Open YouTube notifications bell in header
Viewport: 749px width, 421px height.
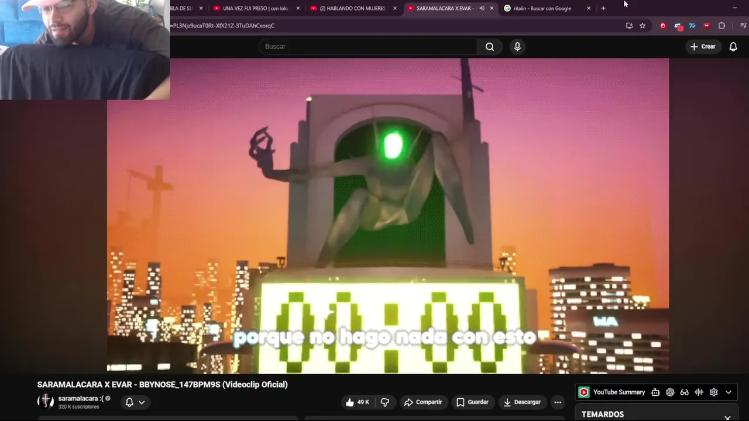733,47
